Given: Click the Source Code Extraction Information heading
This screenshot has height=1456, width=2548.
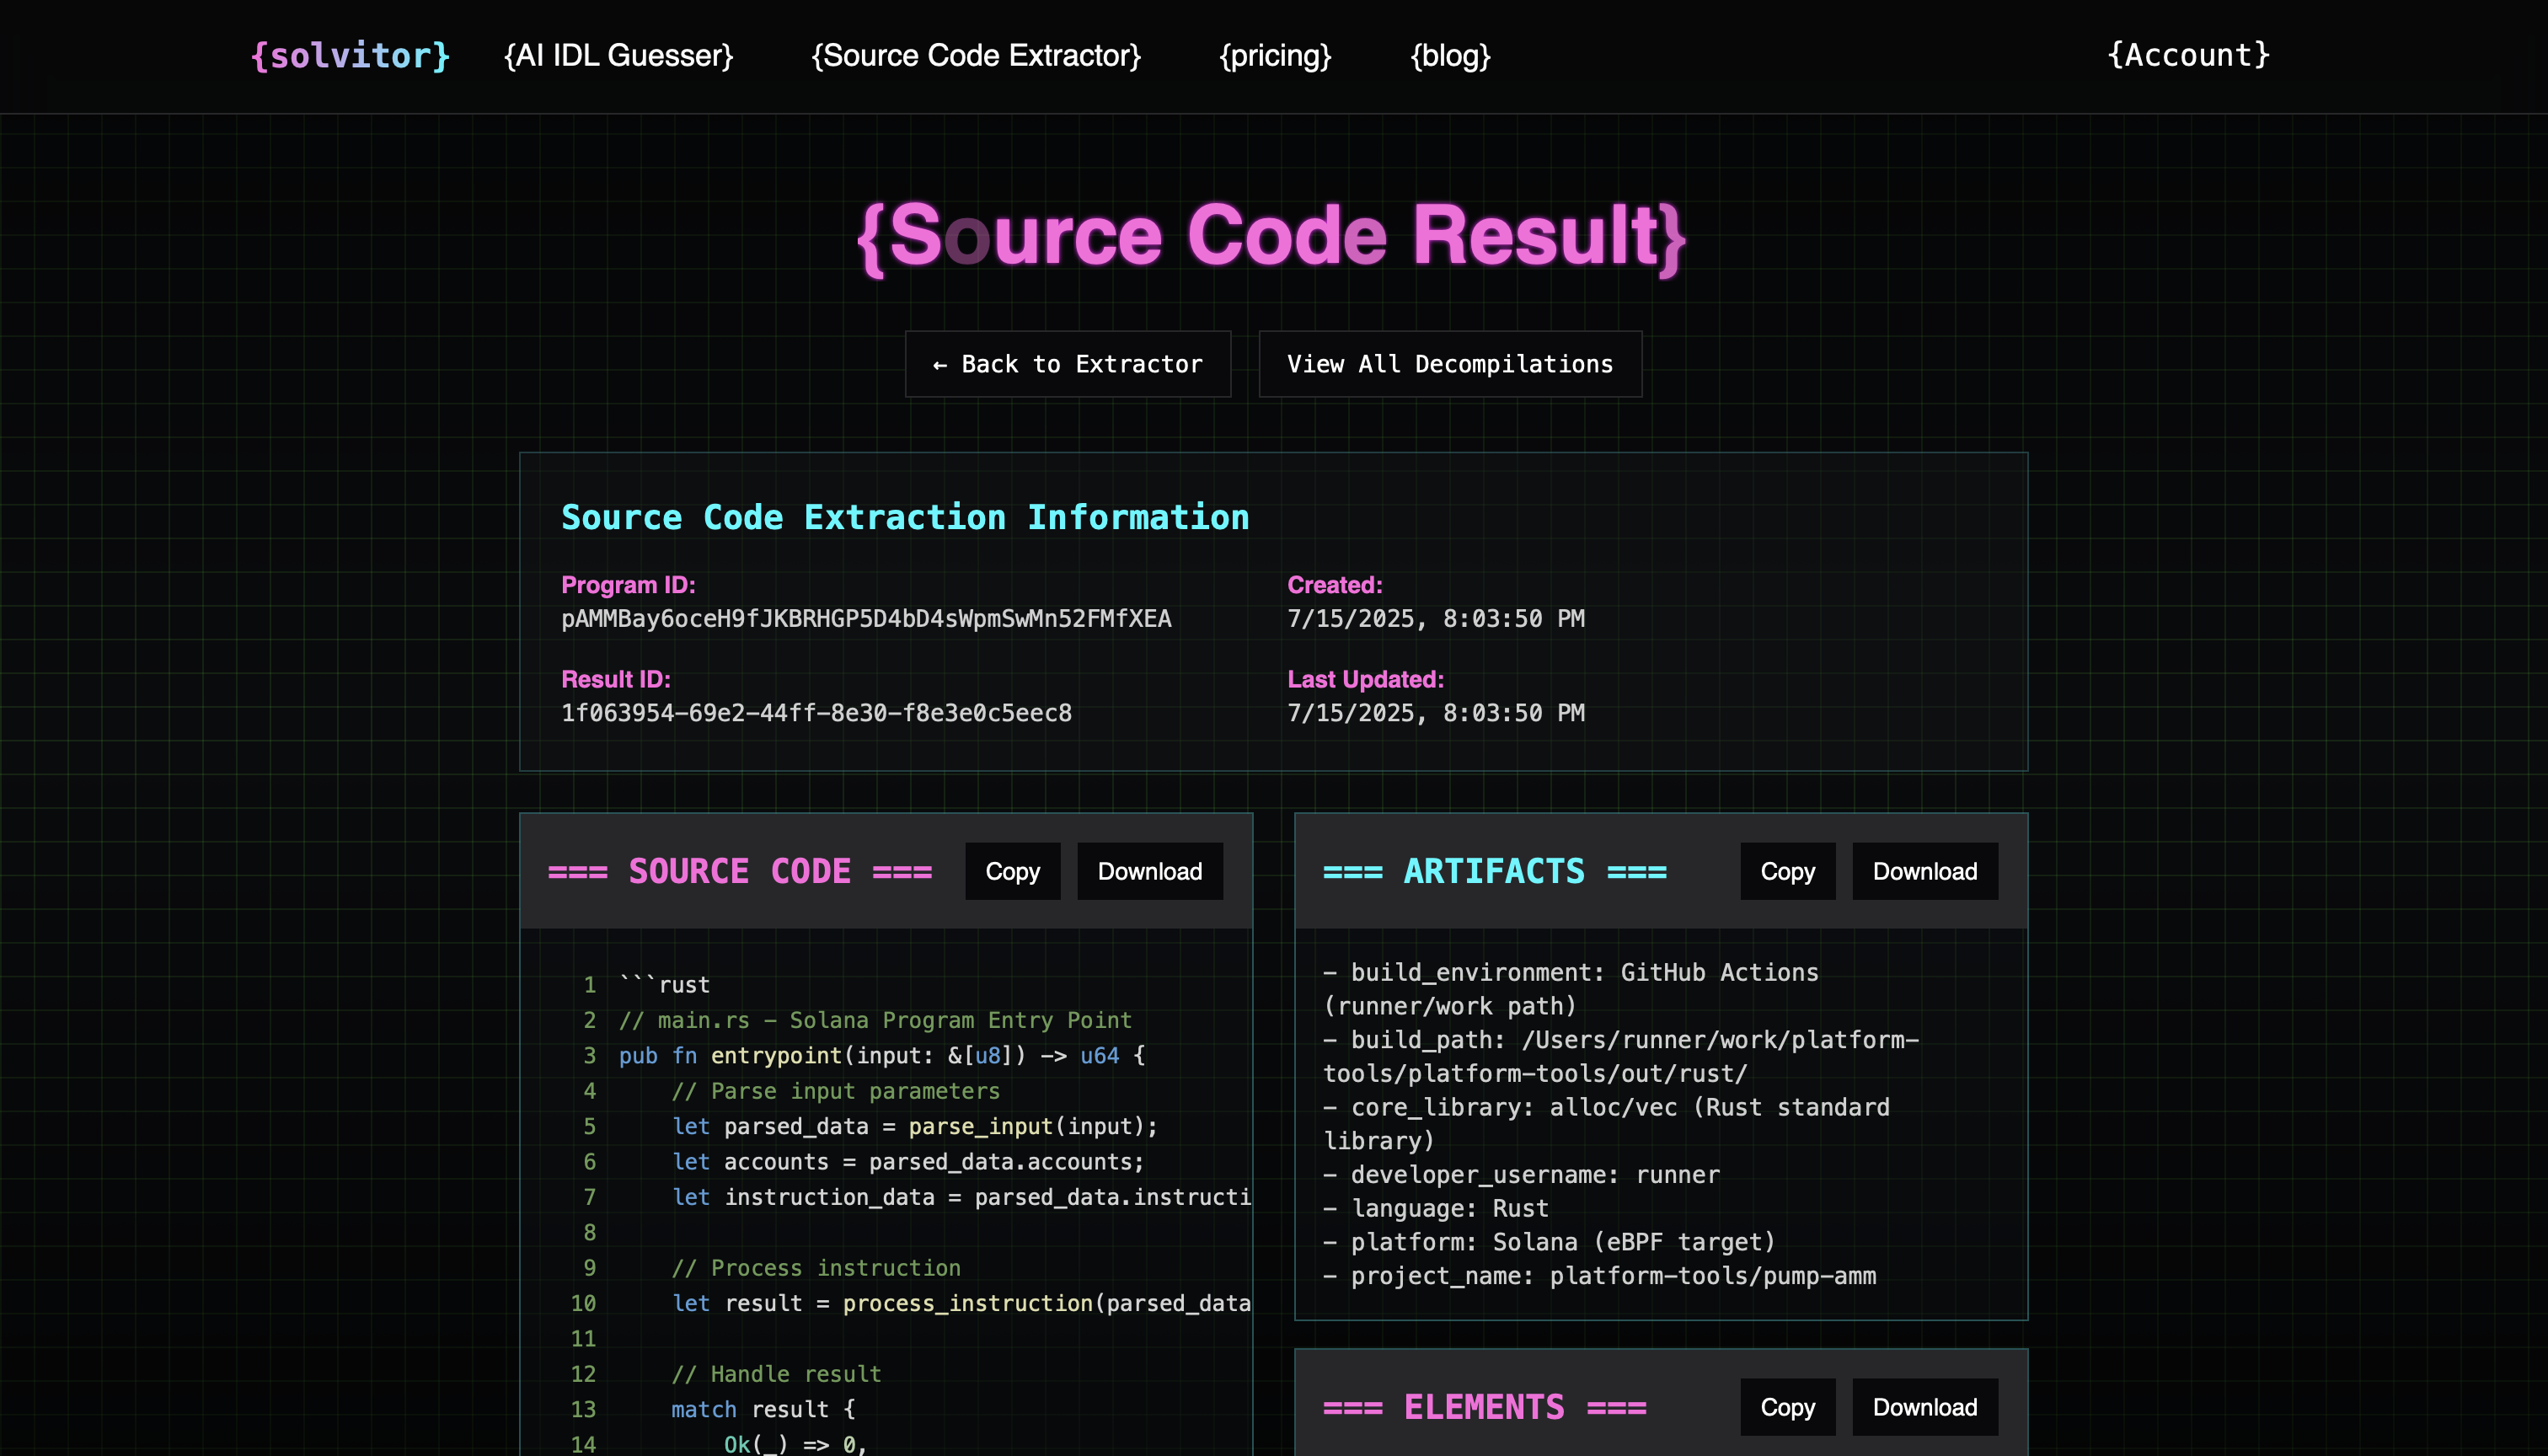Looking at the screenshot, I should coord(905,517).
